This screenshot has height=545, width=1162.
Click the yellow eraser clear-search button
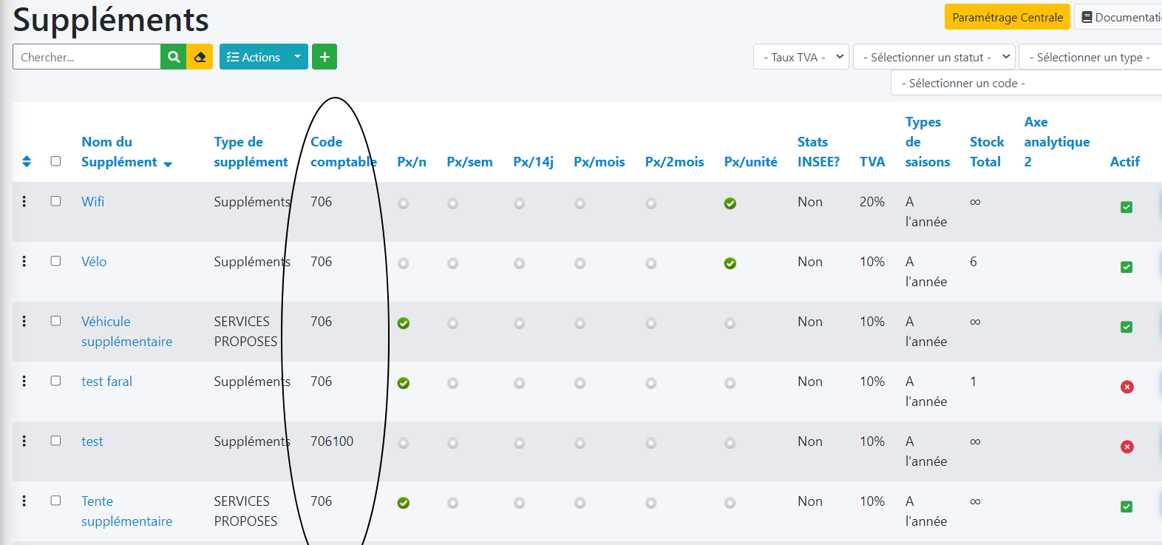(x=200, y=57)
